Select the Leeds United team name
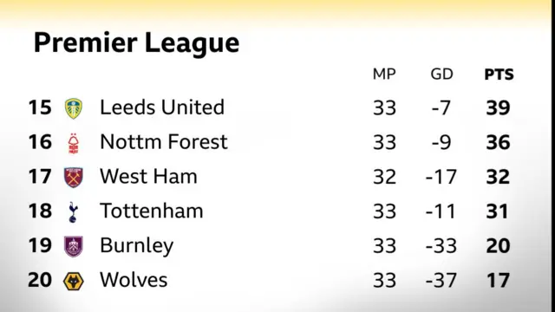This screenshot has height=312, width=555. pyautogui.click(x=162, y=107)
